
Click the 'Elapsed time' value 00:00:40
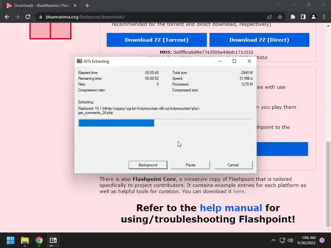click(152, 73)
